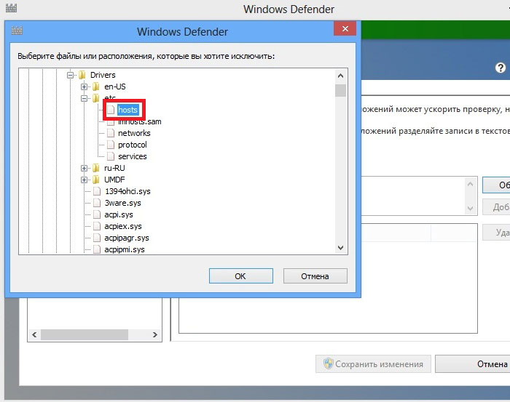510x402 pixels.
Task: Click the acpi.sys file icon
Action: tap(97, 214)
